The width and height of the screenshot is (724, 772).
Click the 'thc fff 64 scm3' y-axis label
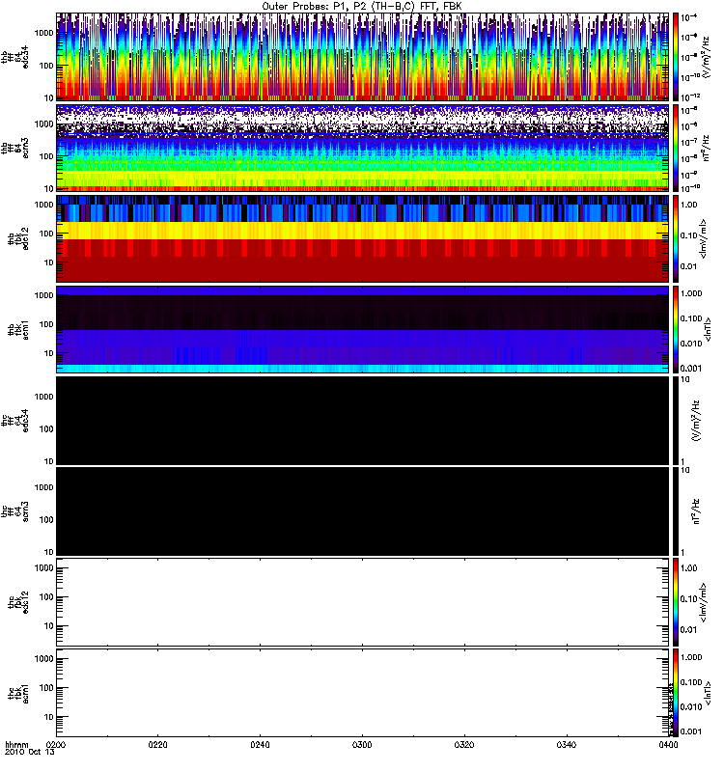[x=15, y=511]
